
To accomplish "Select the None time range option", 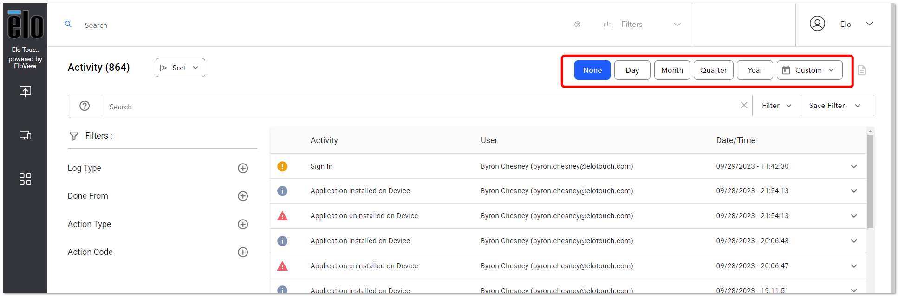I will coord(592,70).
